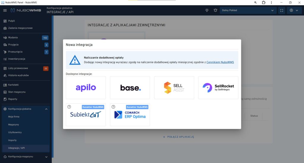Click the help icon on Comarch ERP Optima tile

[x=113, y=107]
